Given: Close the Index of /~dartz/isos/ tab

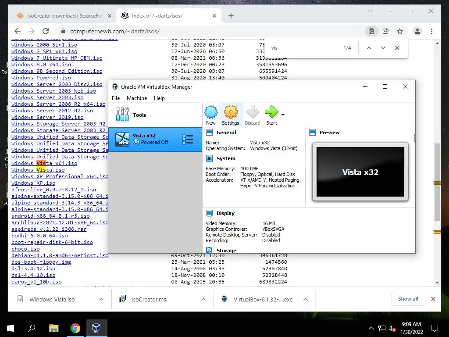Looking at the screenshot, I should [x=214, y=16].
